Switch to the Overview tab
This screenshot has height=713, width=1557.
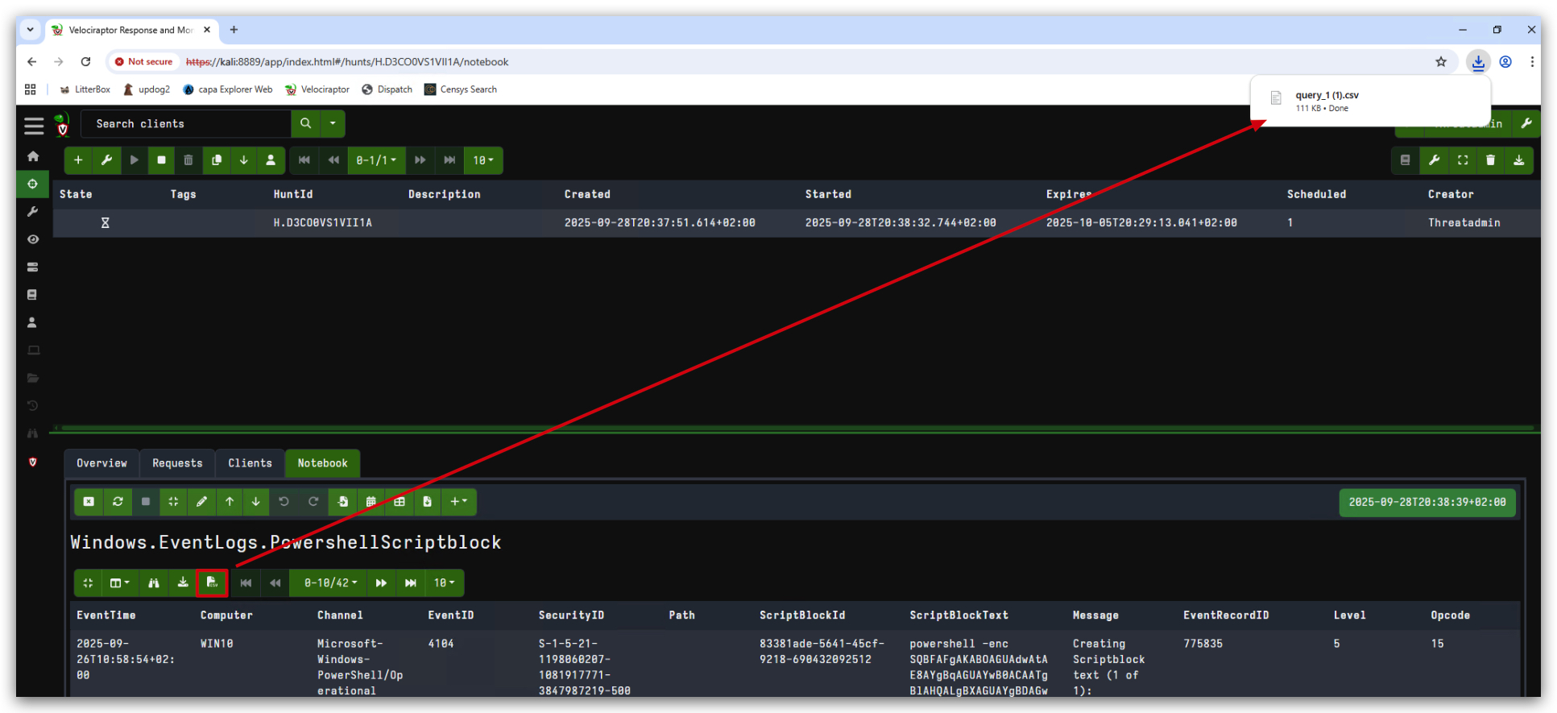(x=101, y=463)
